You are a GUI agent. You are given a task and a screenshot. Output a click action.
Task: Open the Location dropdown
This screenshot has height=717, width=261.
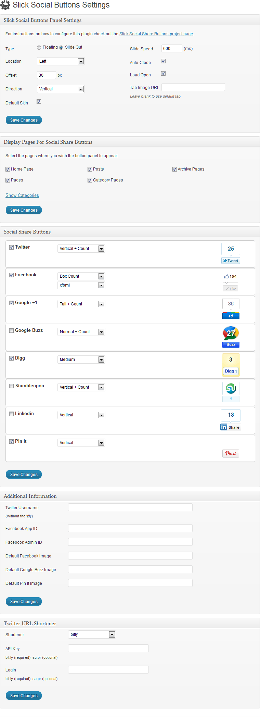(x=61, y=61)
